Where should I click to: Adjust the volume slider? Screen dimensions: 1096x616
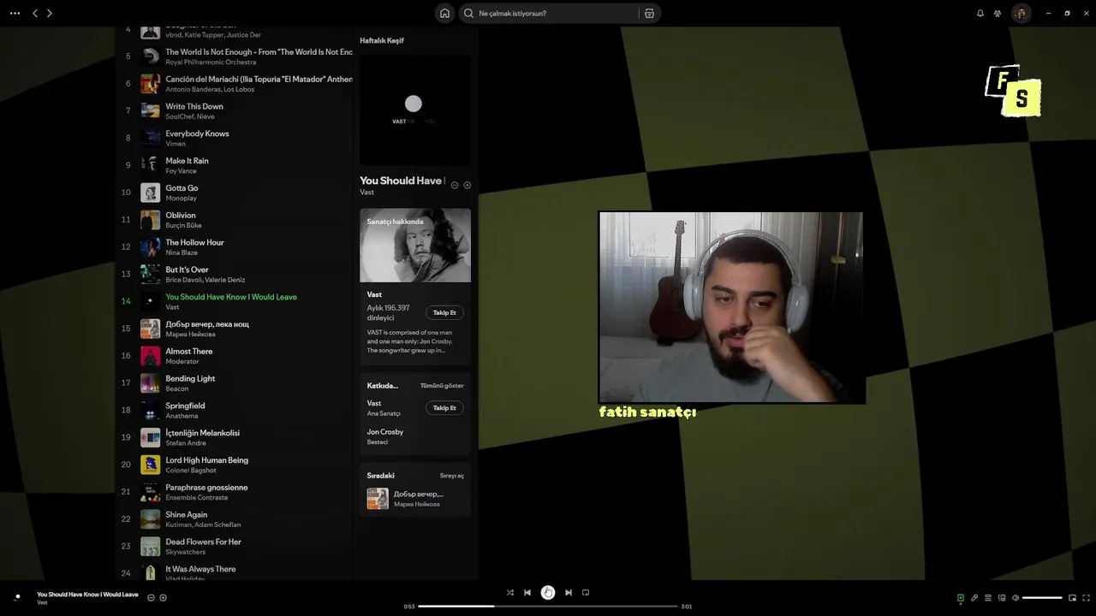click(1042, 598)
